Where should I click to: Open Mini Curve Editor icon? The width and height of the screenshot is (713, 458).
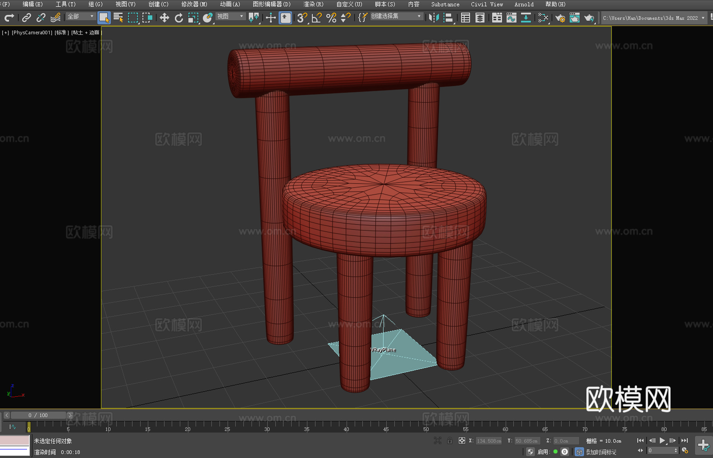pos(13,426)
